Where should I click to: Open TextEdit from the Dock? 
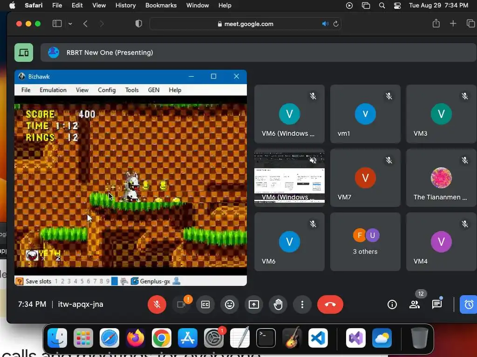click(240, 337)
